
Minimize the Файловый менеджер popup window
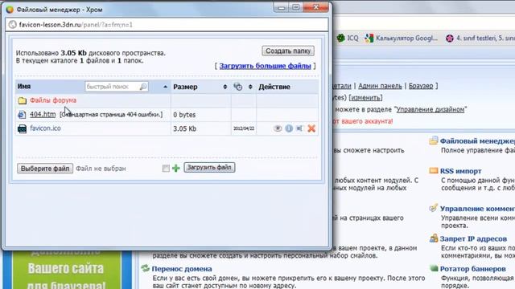[x=281, y=7]
